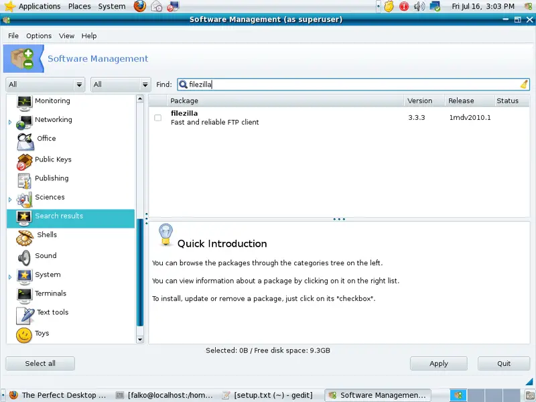Sort by the Version column header
Viewport: 536px width, 402px height.
pyautogui.click(x=424, y=100)
